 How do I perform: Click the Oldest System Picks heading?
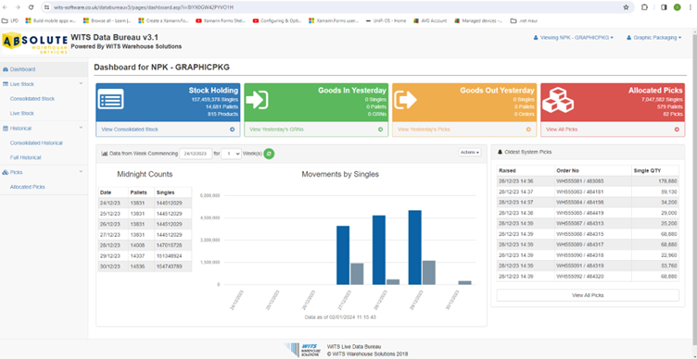[528, 153]
